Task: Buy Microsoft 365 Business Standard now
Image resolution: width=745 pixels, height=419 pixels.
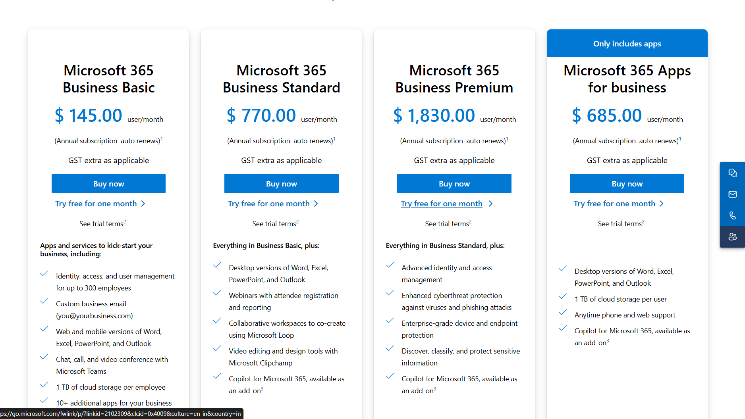Action: click(281, 184)
